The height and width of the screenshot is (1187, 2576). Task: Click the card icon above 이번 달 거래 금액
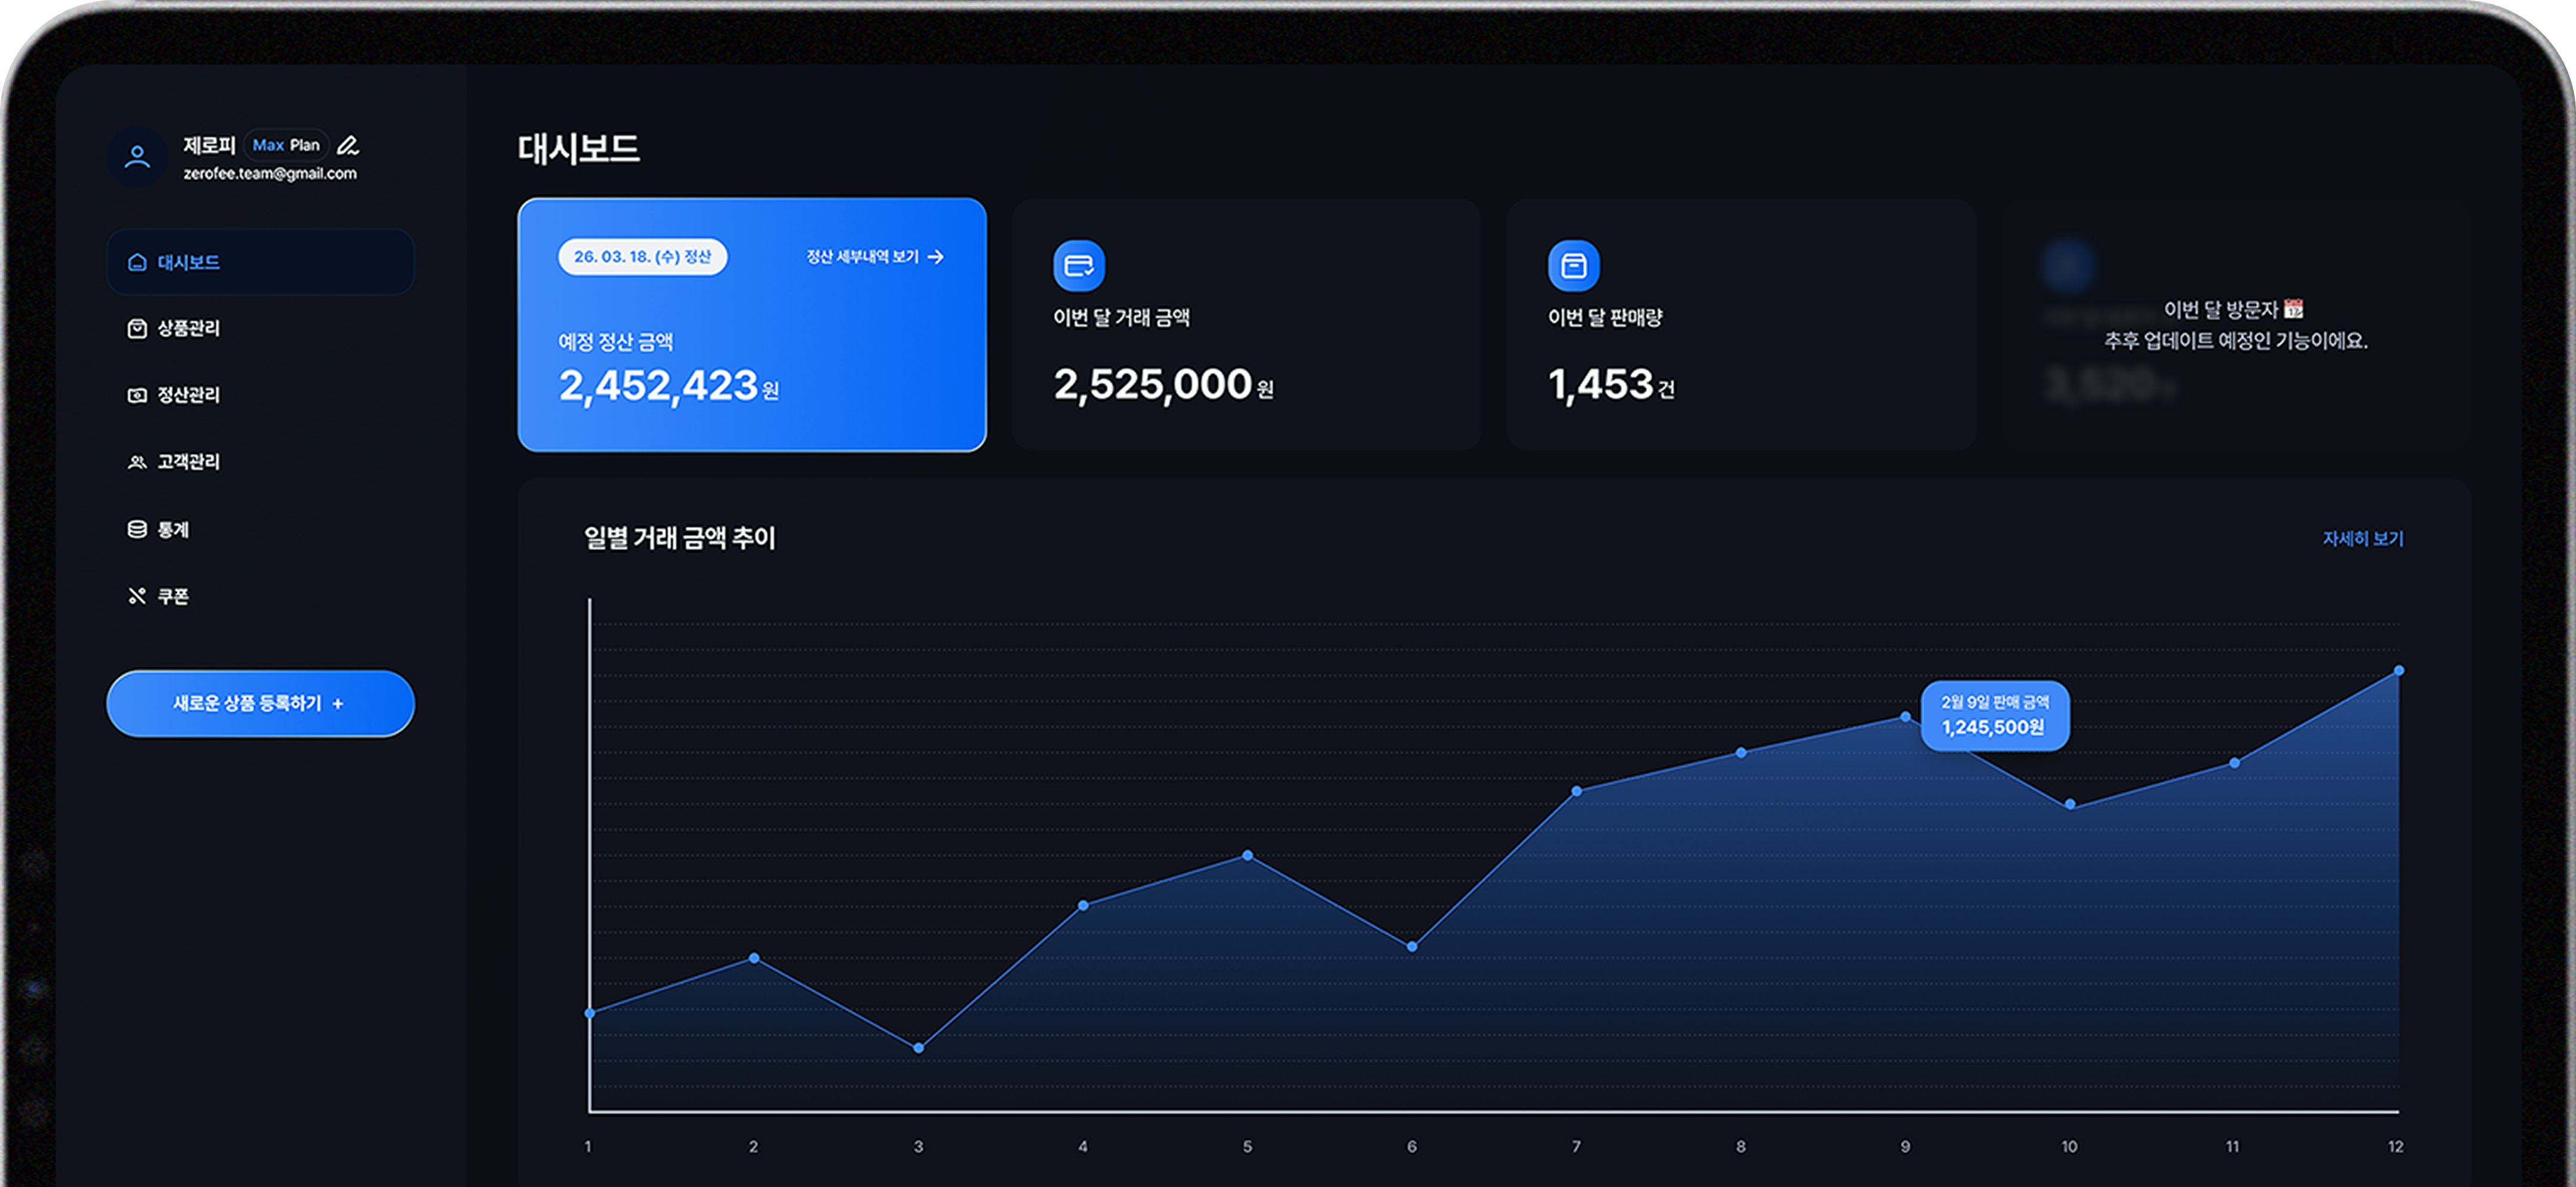[x=1078, y=266]
